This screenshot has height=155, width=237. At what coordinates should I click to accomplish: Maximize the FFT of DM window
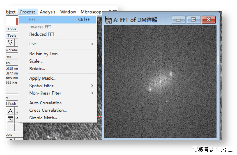(x=193, y=20)
